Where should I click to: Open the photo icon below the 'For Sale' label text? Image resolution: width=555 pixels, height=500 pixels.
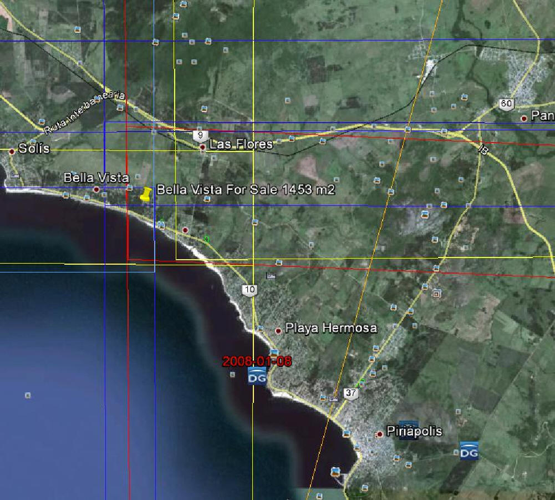click(207, 199)
